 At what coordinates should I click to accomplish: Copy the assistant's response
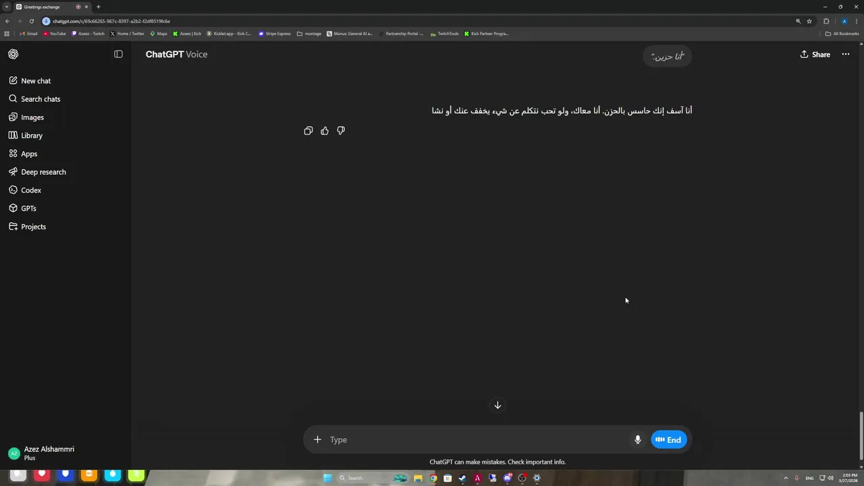308,130
